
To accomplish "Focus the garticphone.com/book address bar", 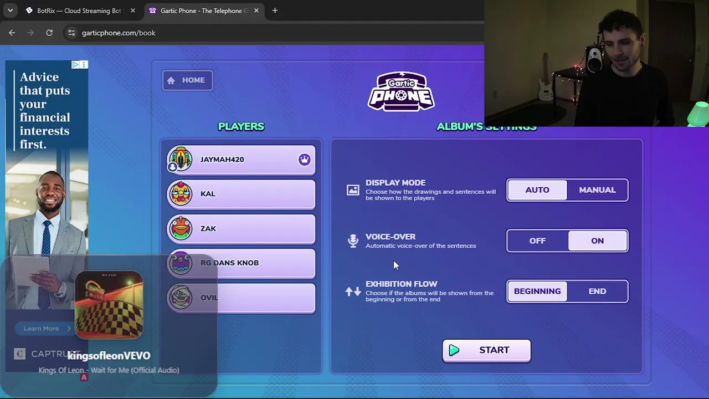I will (x=271, y=33).
